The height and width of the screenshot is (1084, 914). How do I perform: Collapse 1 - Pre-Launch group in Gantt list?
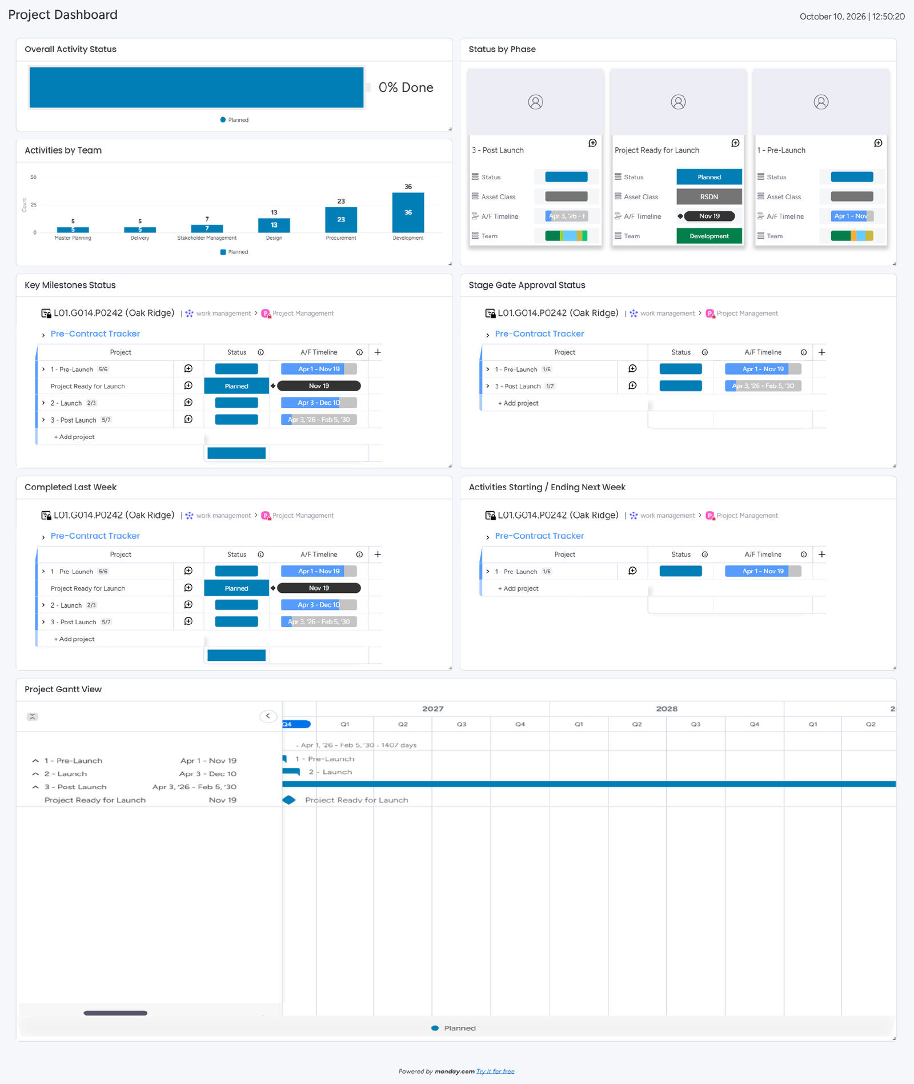(x=35, y=761)
